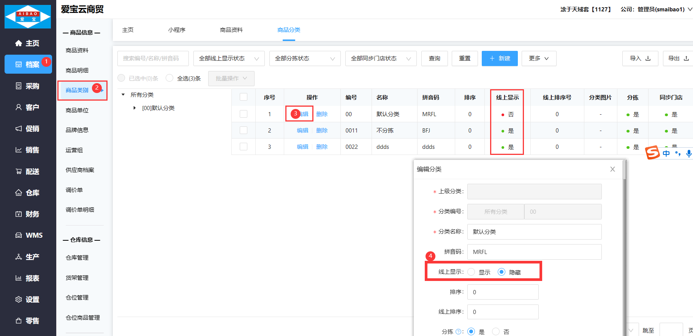Screen dimensions: 693x336
Task: Open the 配送 delivery cart icon
Action: point(19,171)
